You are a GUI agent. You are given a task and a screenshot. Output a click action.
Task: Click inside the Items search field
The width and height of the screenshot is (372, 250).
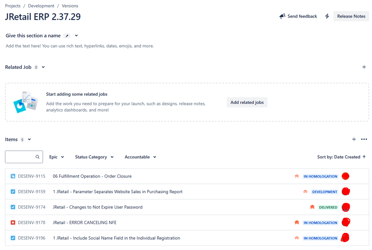pyautogui.click(x=24, y=157)
